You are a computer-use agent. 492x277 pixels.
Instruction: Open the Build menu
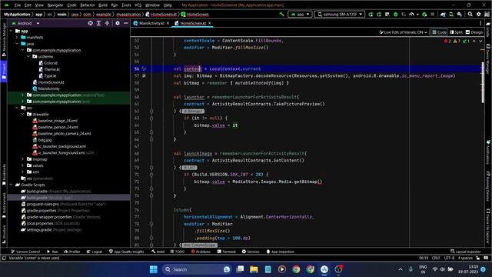pyautogui.click(x=103, y=5)
